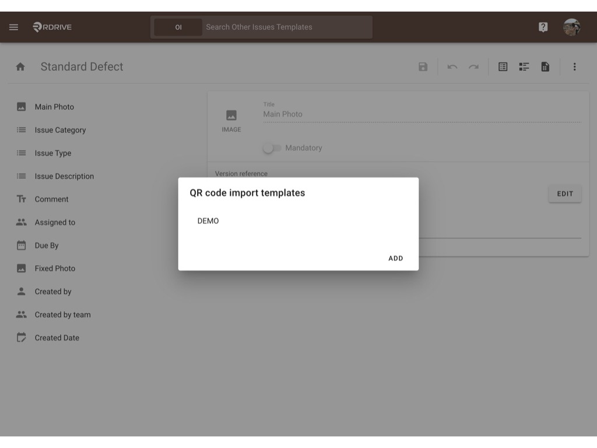Click the Issue Type list icon
The height and width of the screenshot is (448, 597).
(22, 153)
